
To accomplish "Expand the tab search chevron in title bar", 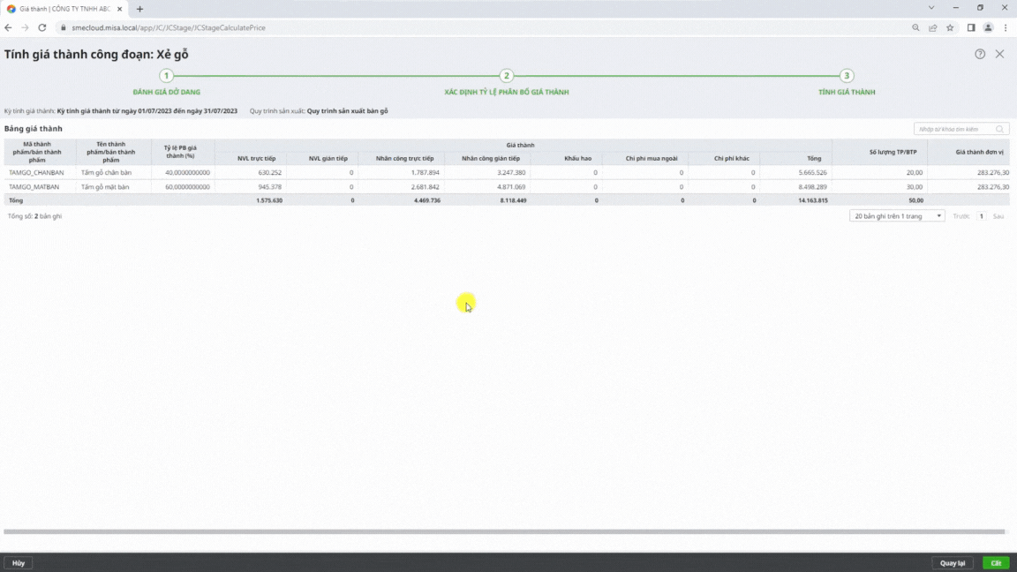I will 932,8.
